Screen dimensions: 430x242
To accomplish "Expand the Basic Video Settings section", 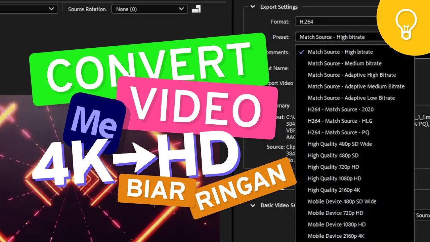I will (253, 205).
